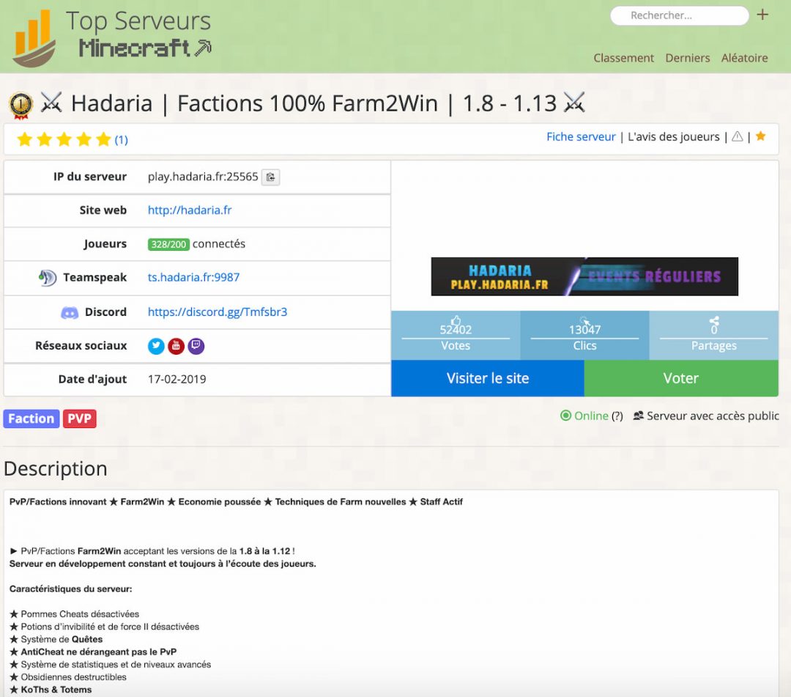The image size is (791, 697).
Task: Open the server's Twitter profile
Action: coord(156,346)
